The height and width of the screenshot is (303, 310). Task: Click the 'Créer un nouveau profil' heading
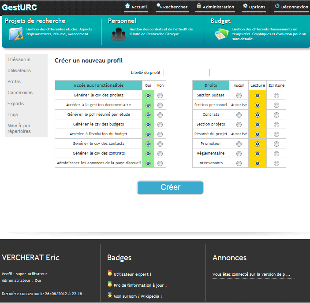89,60
